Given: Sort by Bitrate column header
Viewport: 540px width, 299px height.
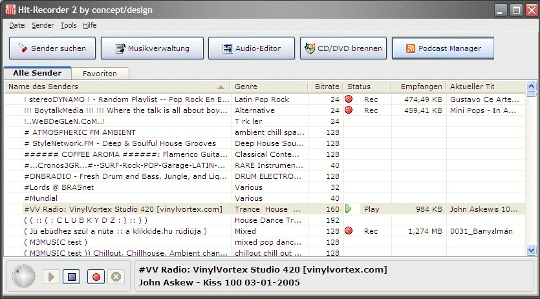Looking at the screenshot, I should (x=325, y=87).
